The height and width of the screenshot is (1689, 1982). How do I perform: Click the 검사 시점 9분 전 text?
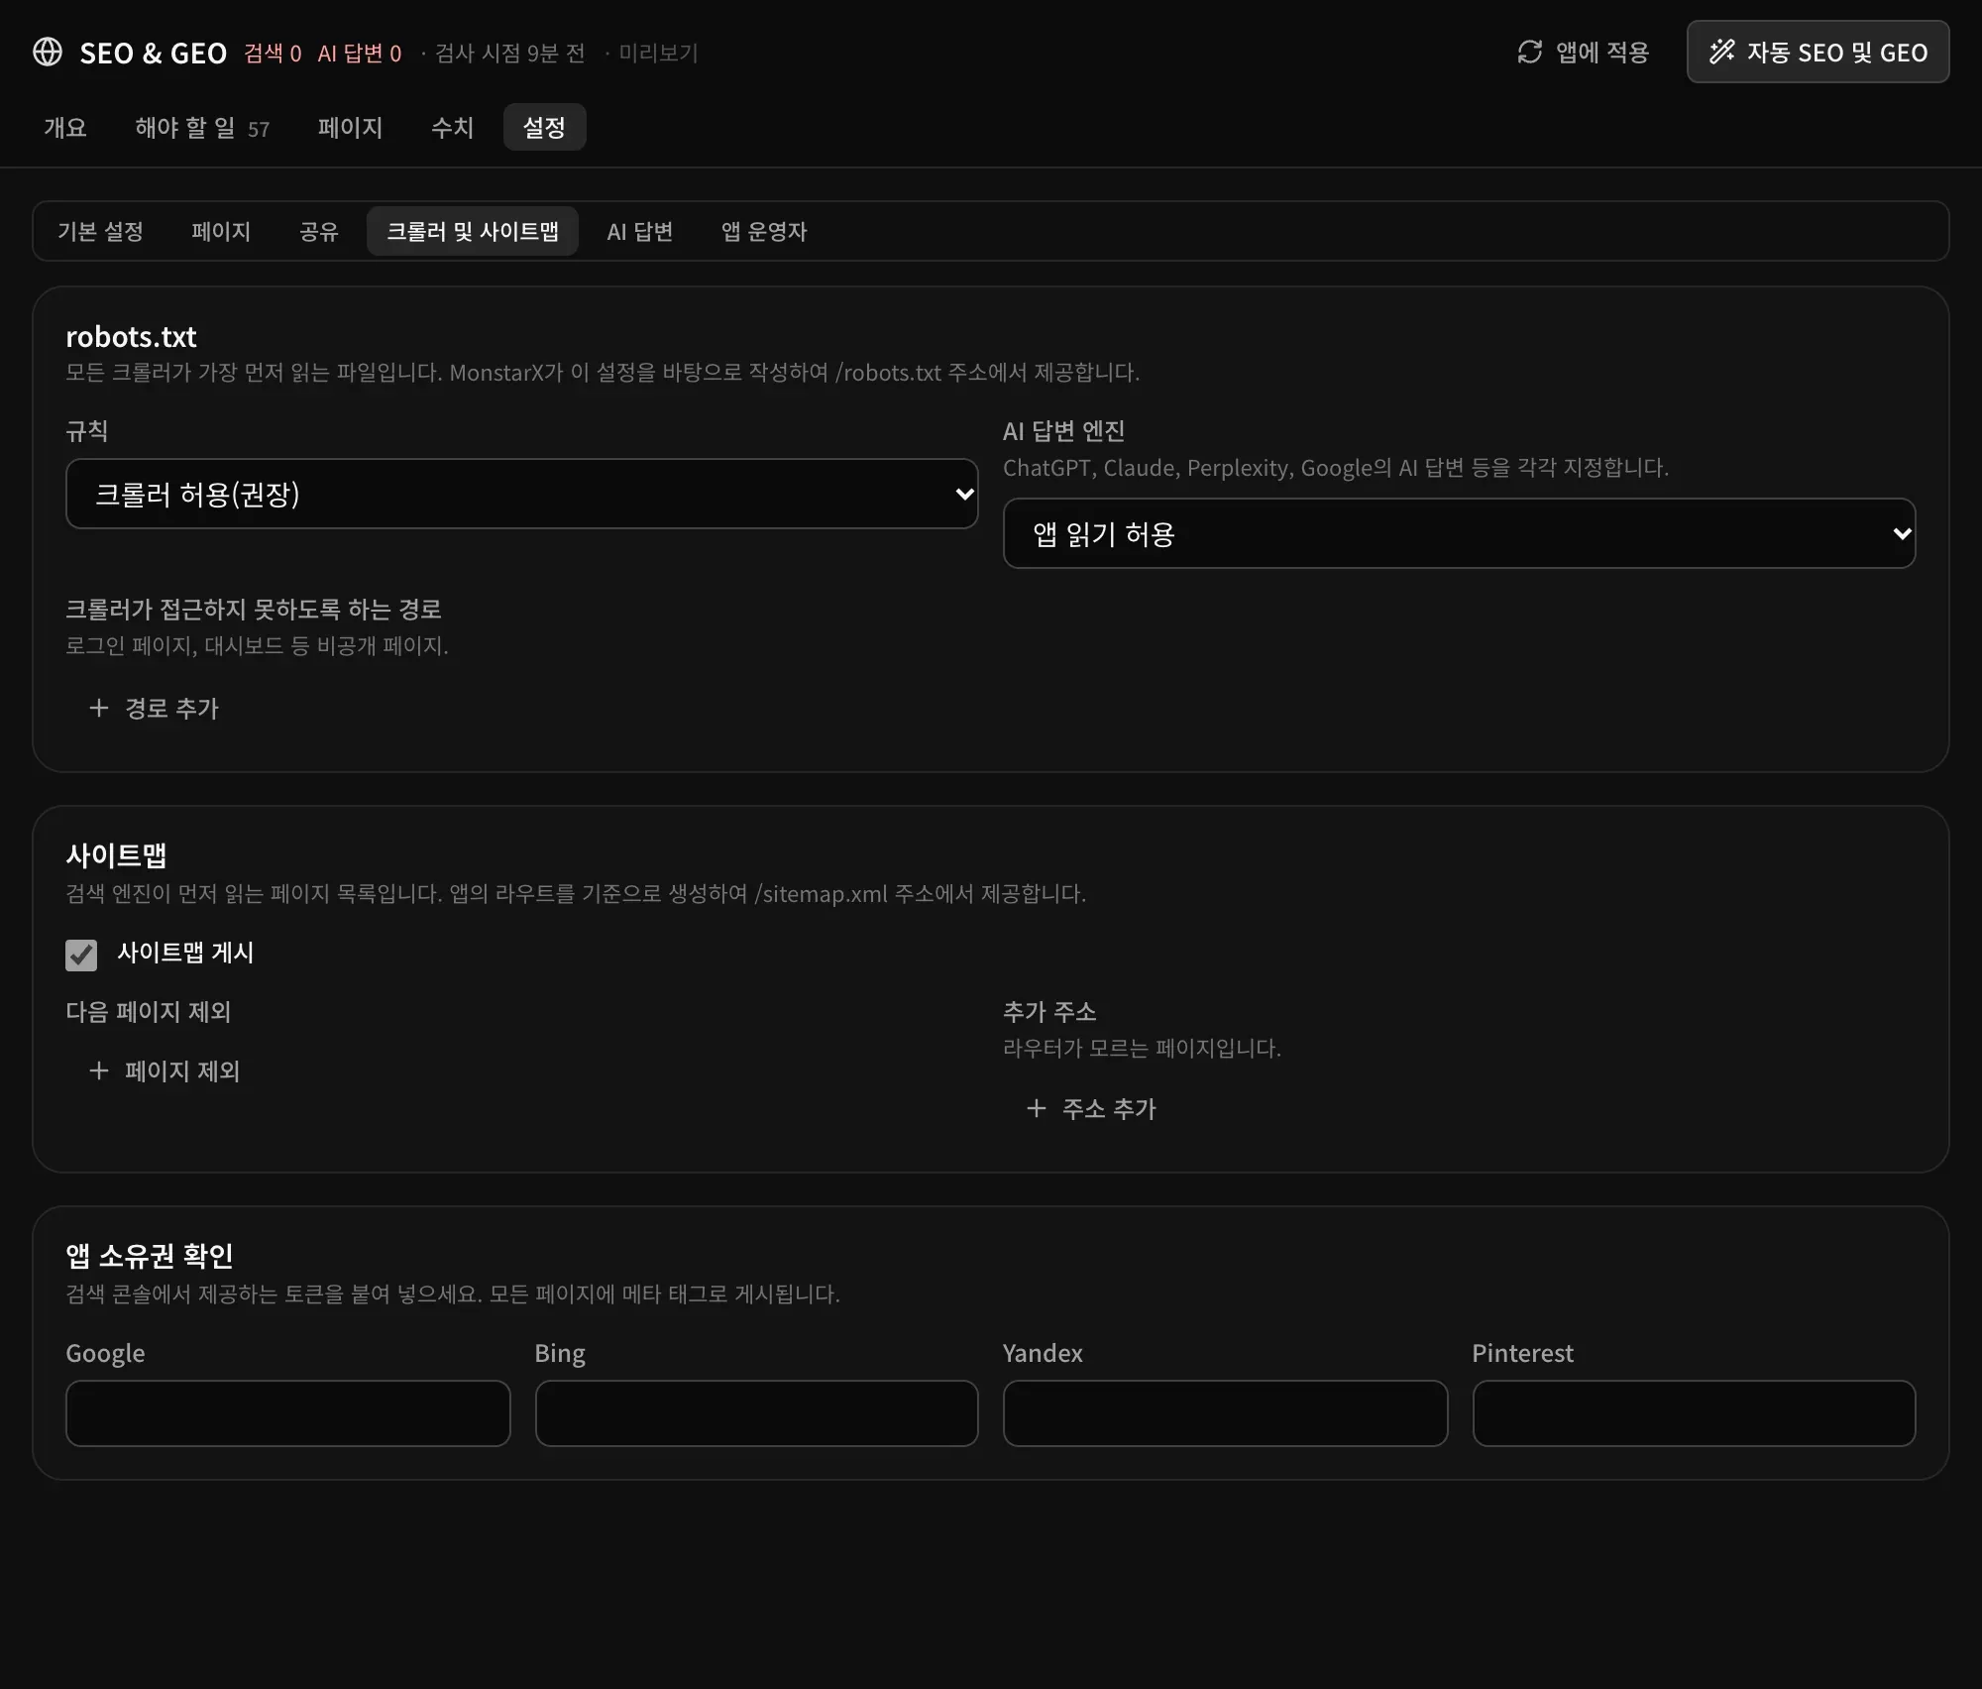pos(510,53)
